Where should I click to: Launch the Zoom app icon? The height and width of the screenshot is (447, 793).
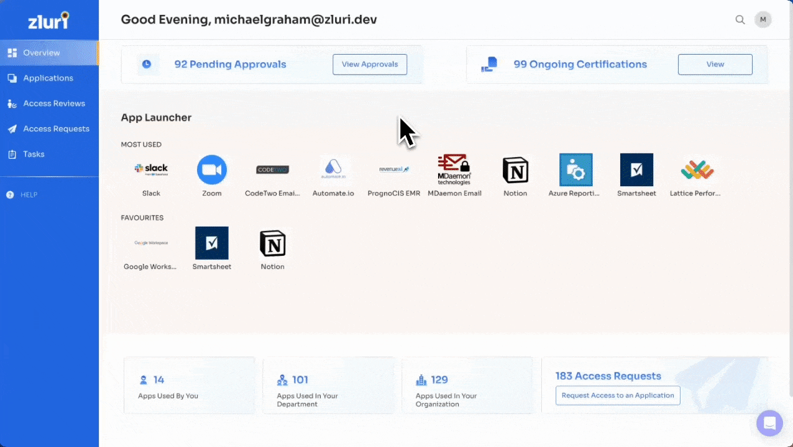212,169
